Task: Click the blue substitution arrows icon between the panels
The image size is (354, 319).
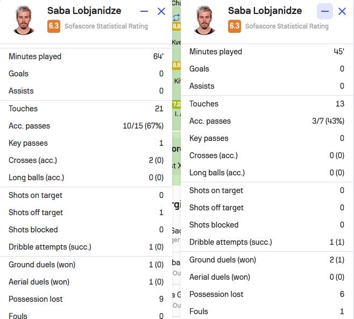Action: [176, 17]
